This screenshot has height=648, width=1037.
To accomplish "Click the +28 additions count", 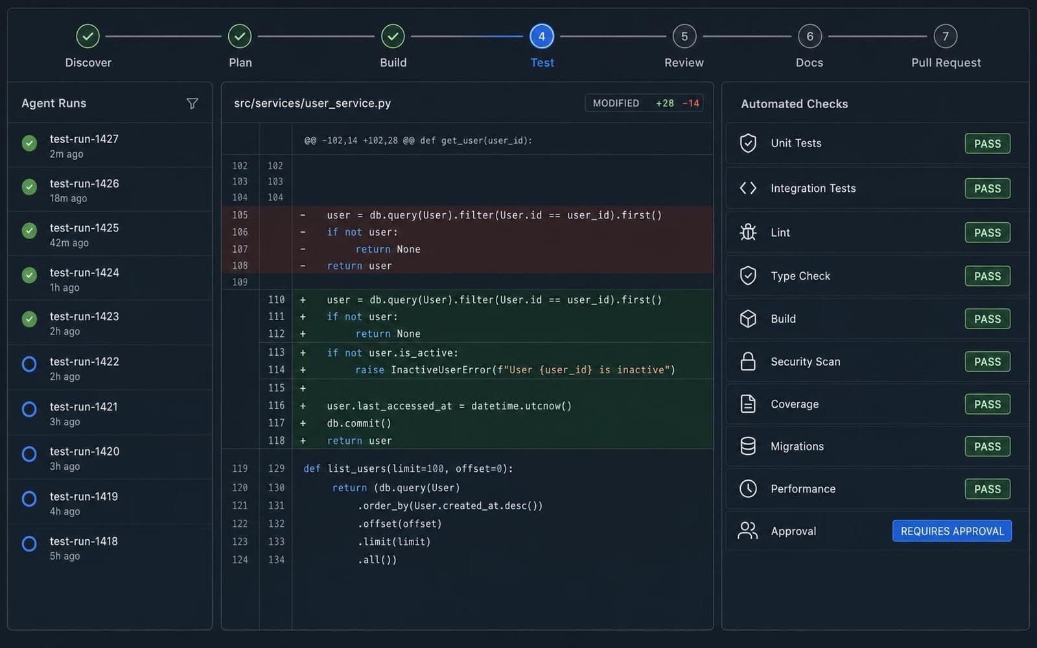I will coord(664,103).
